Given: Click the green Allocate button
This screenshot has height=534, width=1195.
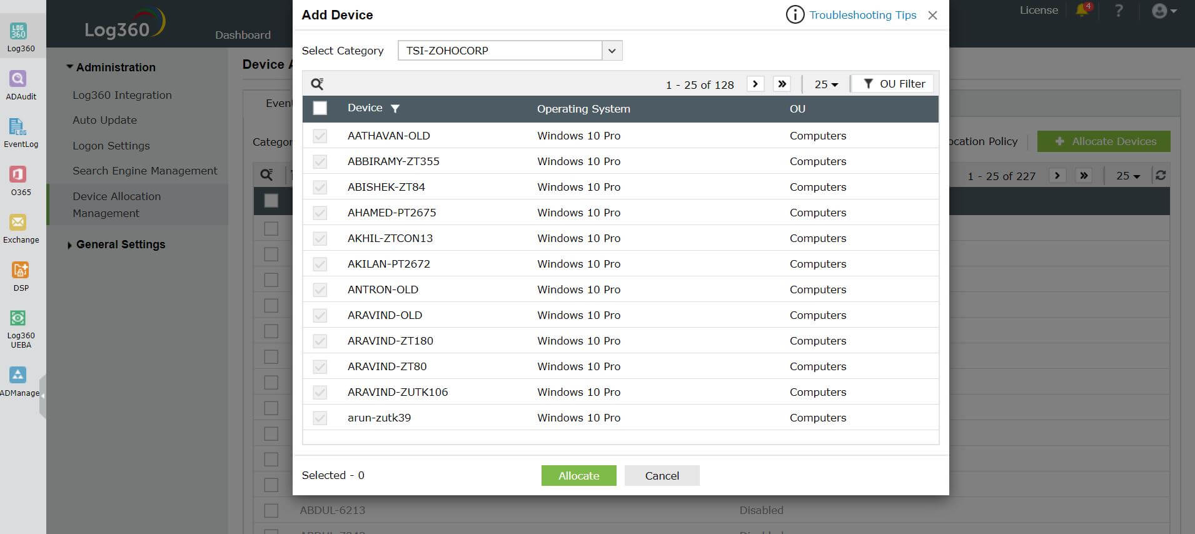Looking at the screenshot, I should [578, 475].
